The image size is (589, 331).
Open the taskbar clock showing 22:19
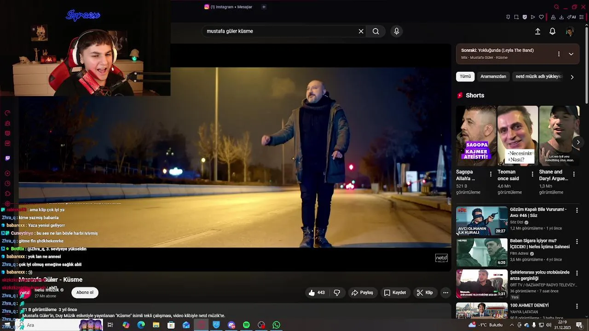pyautogui.click(x=562, y=325)
